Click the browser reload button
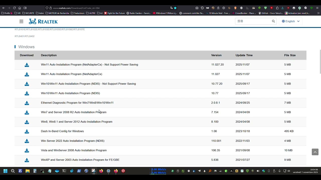Screen dimensions: 321x180 (x=14, y=8)
